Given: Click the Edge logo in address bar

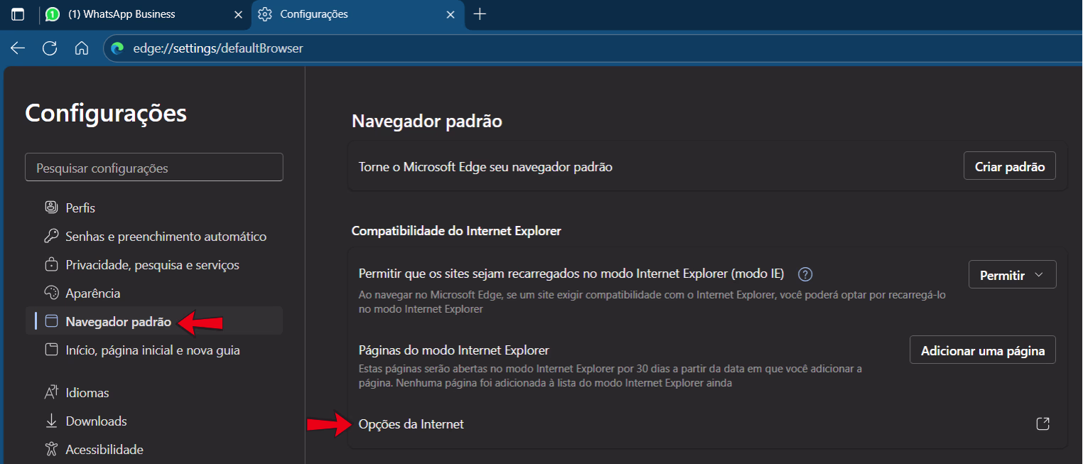Looking at the screenshot, I should coord(117,48).
